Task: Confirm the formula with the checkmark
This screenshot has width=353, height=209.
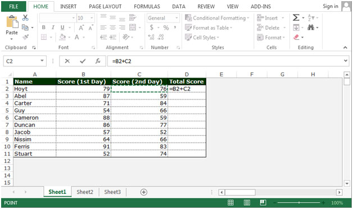Action: coord(83,61)
